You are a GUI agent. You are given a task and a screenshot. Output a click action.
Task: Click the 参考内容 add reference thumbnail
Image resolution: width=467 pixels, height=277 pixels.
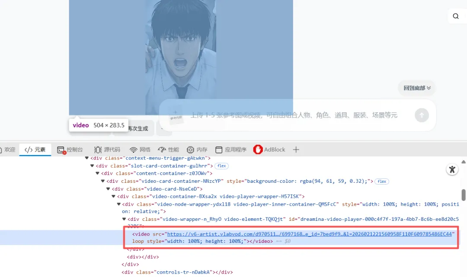176,116
